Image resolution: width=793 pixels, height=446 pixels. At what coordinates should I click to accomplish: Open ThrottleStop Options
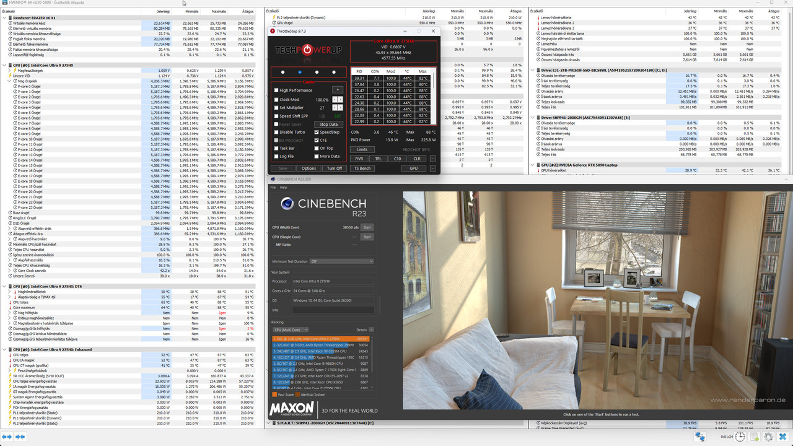[x=309, y=168]
